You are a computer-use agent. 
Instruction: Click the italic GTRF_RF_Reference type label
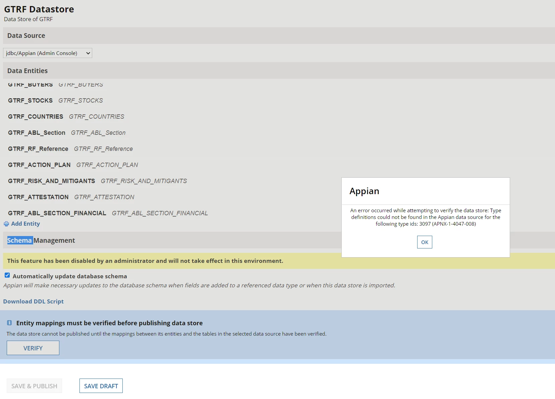pyautogui.click(x=103, y=149)
